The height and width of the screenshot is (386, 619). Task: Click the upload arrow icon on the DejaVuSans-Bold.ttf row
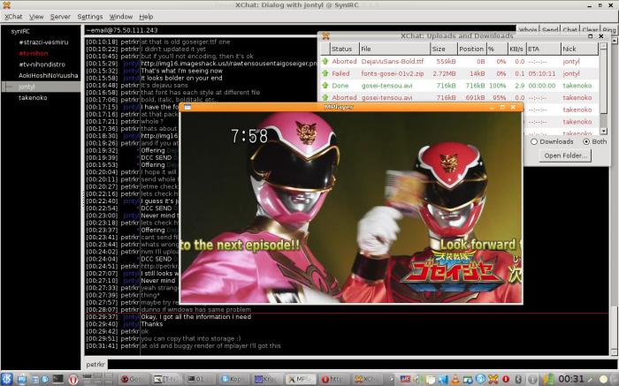(x=325, y=62)
